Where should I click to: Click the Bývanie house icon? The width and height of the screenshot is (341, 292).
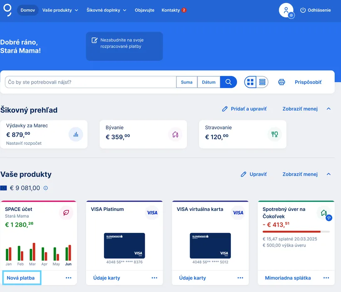[175, 134]
